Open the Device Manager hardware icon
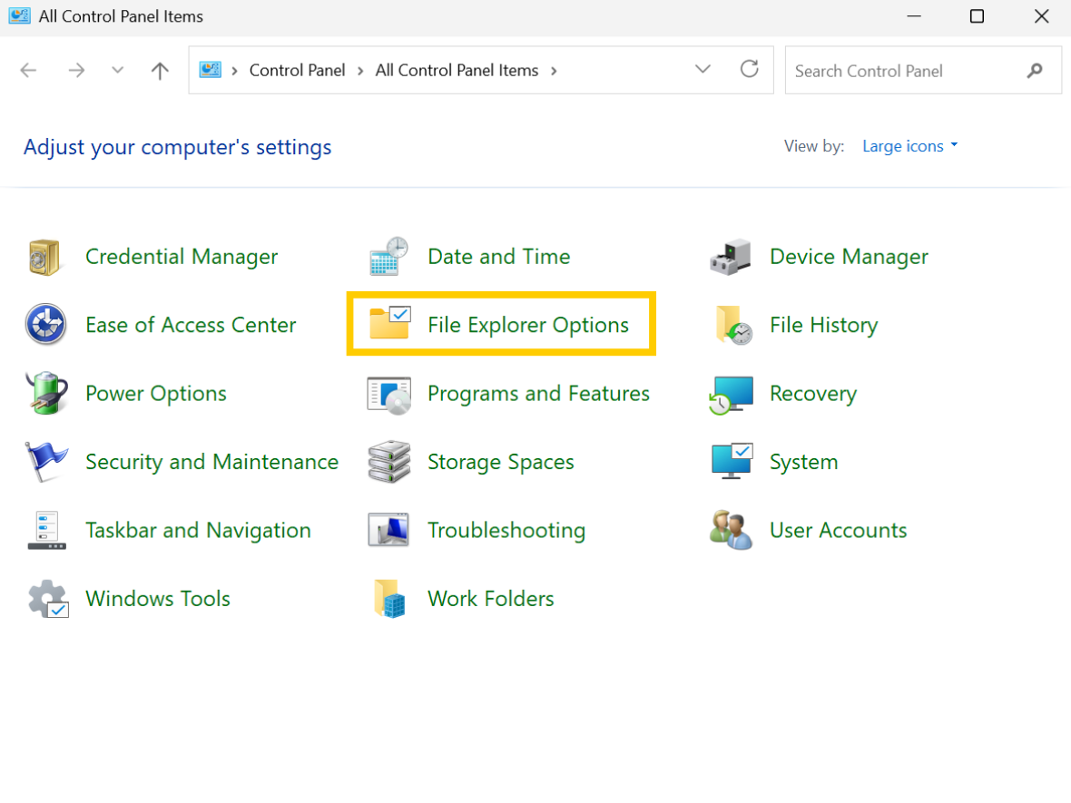Viewport: 1071px width, 803px height. point(731,258)
